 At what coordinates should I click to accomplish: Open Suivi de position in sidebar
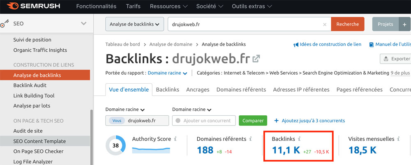32,40
